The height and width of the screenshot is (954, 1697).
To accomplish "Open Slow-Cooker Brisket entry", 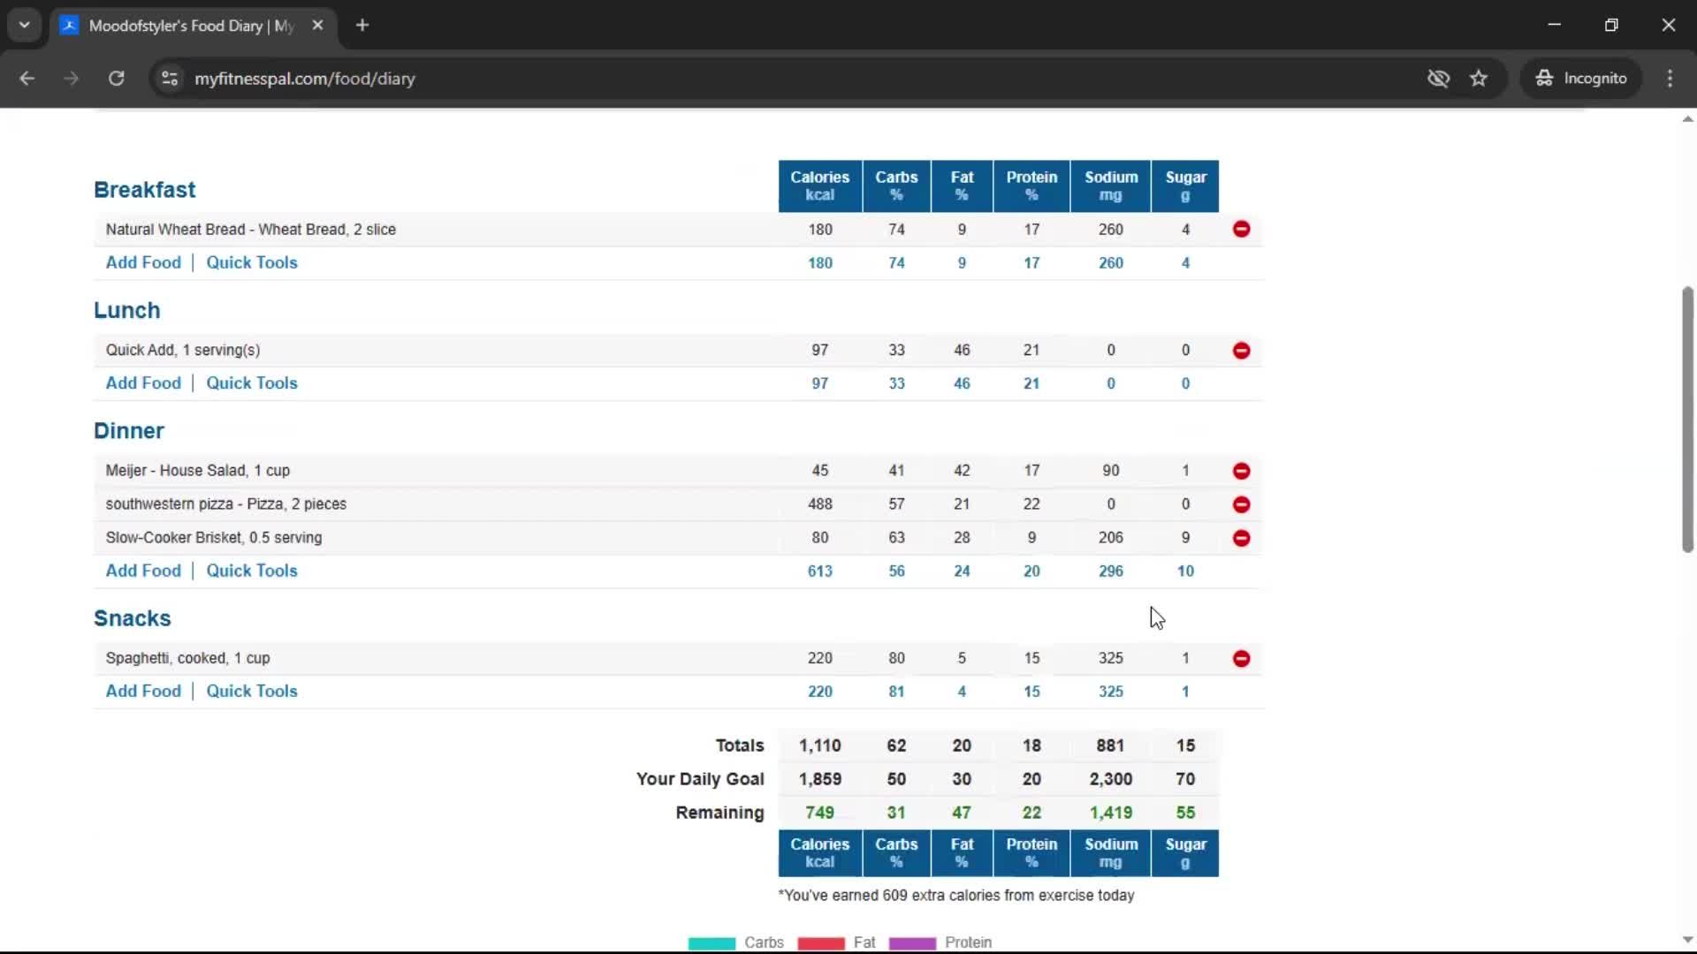I will pos(213,538).
